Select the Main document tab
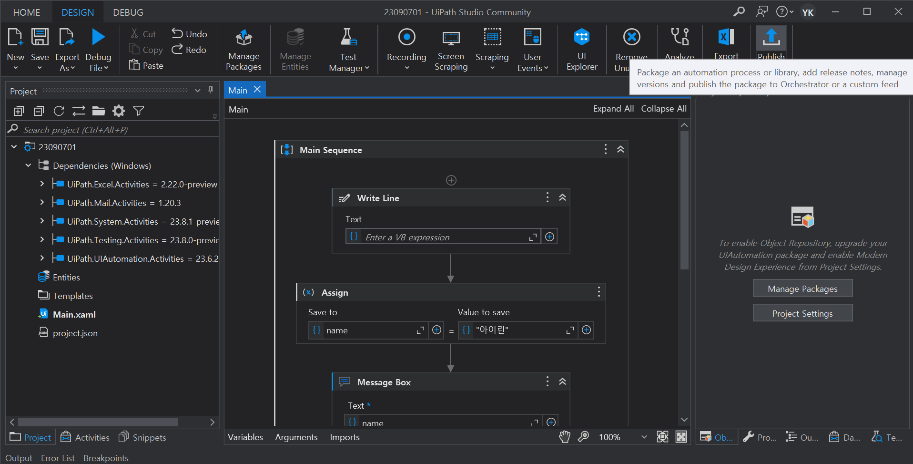The image size is (913, 464). (238, 90)
